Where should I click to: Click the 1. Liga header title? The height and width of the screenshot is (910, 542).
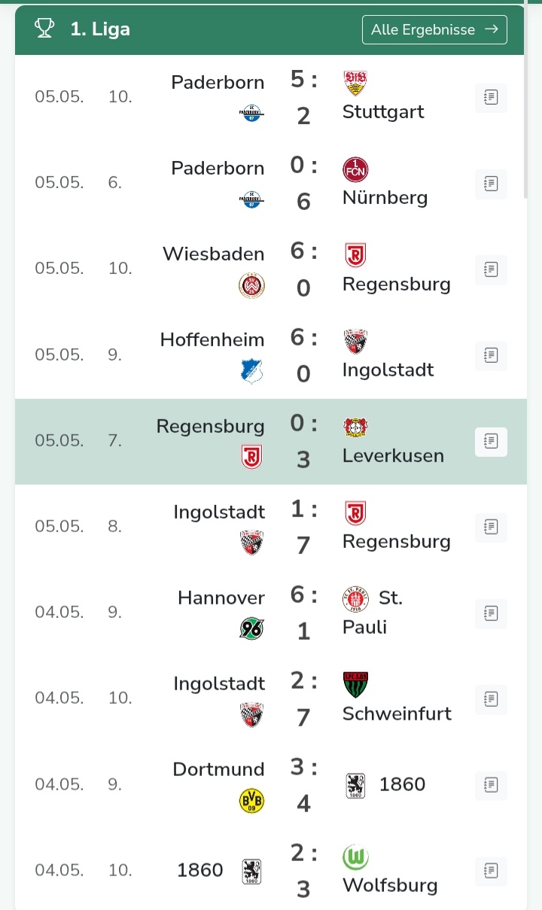[100, 29]
